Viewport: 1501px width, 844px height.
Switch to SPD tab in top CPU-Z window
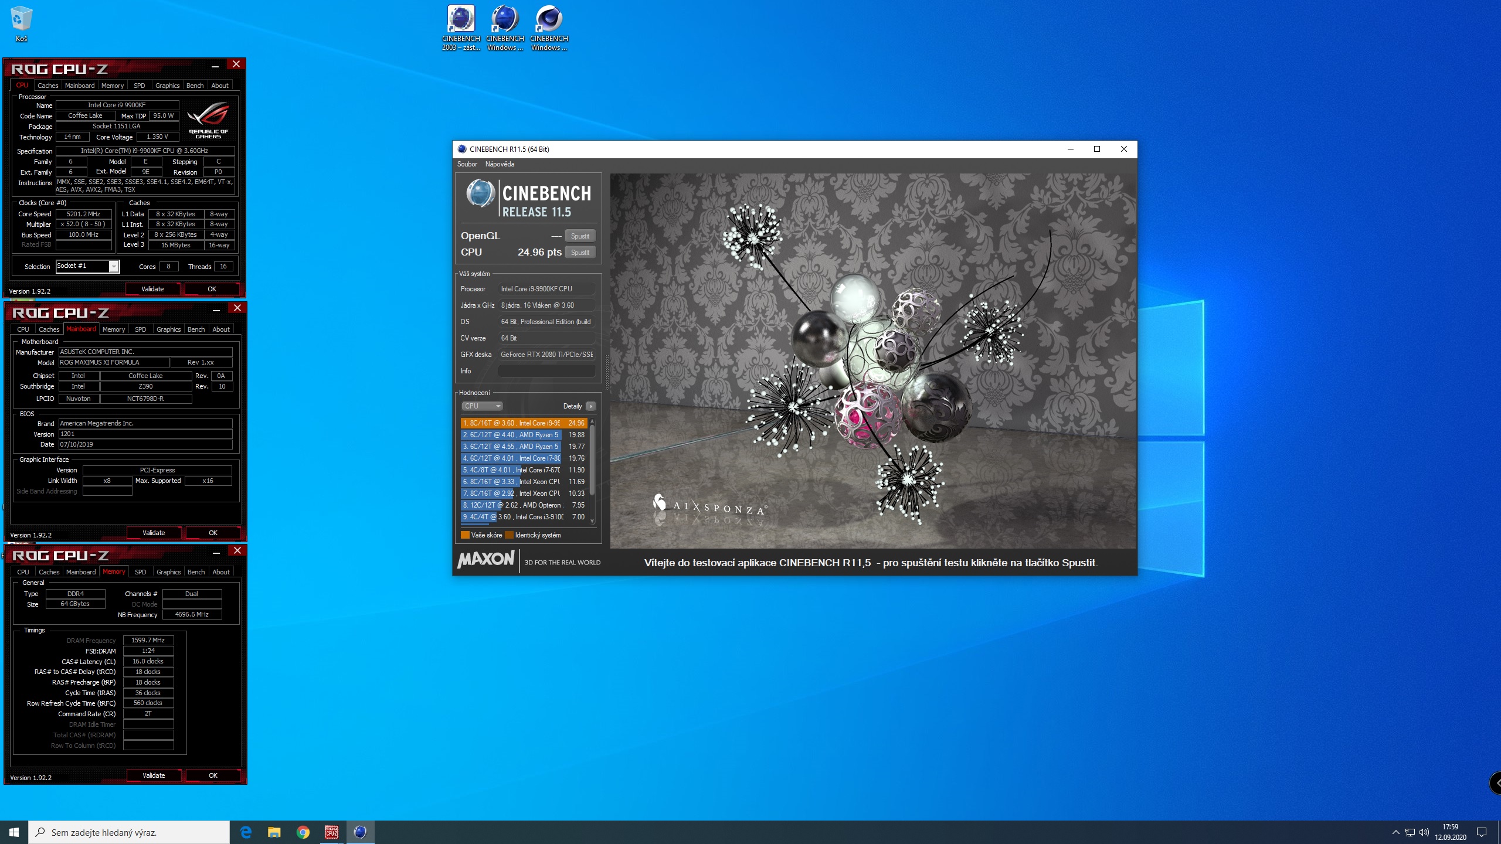click(x=139, y=86)
